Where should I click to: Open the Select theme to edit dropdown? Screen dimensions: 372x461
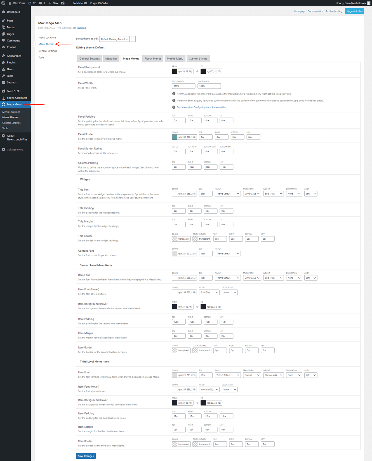click(x=114, y=39)
